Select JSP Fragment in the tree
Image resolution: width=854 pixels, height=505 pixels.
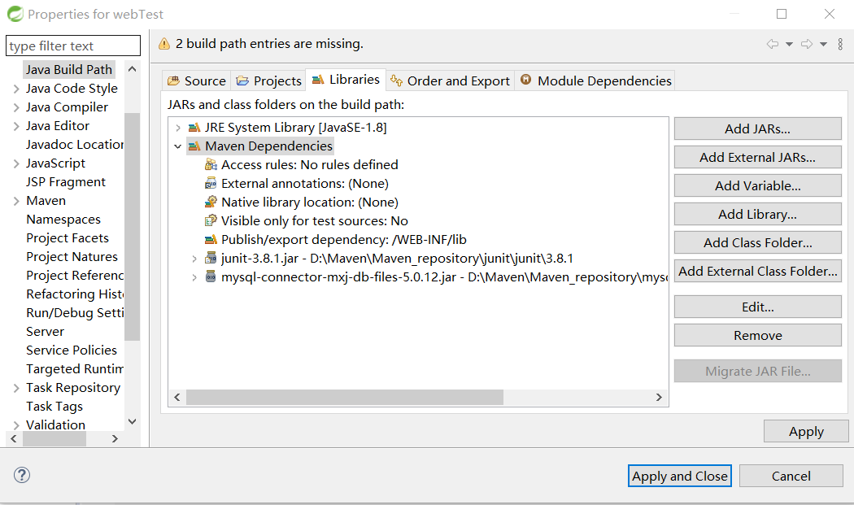[66, 182]
